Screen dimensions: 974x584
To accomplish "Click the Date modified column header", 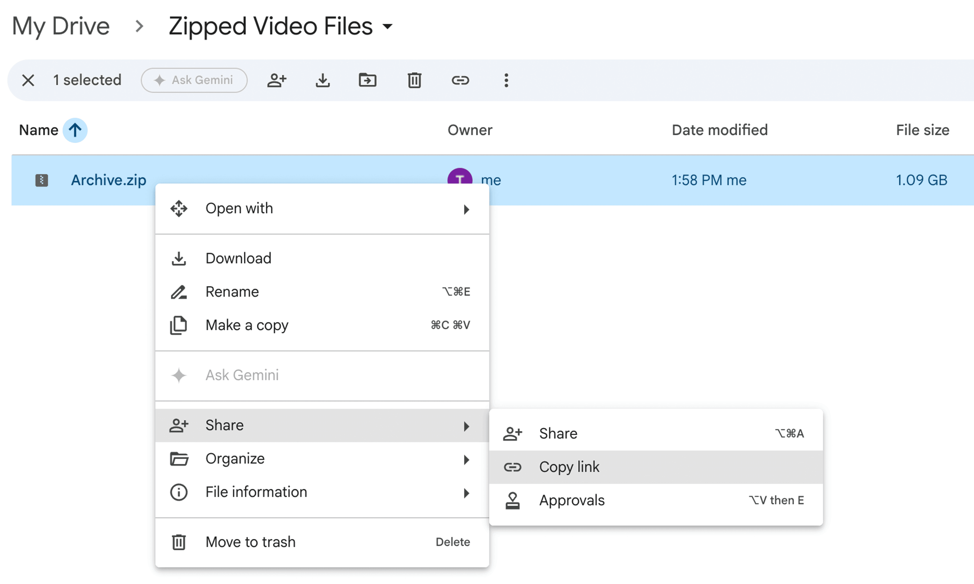I will coord(720,130).
